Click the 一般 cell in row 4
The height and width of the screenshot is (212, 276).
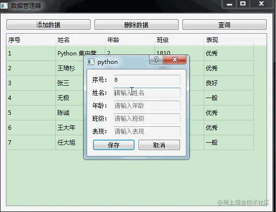tap(229, 98)
